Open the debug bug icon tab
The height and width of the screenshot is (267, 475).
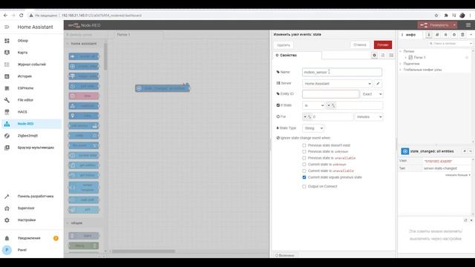coord(445,35)
